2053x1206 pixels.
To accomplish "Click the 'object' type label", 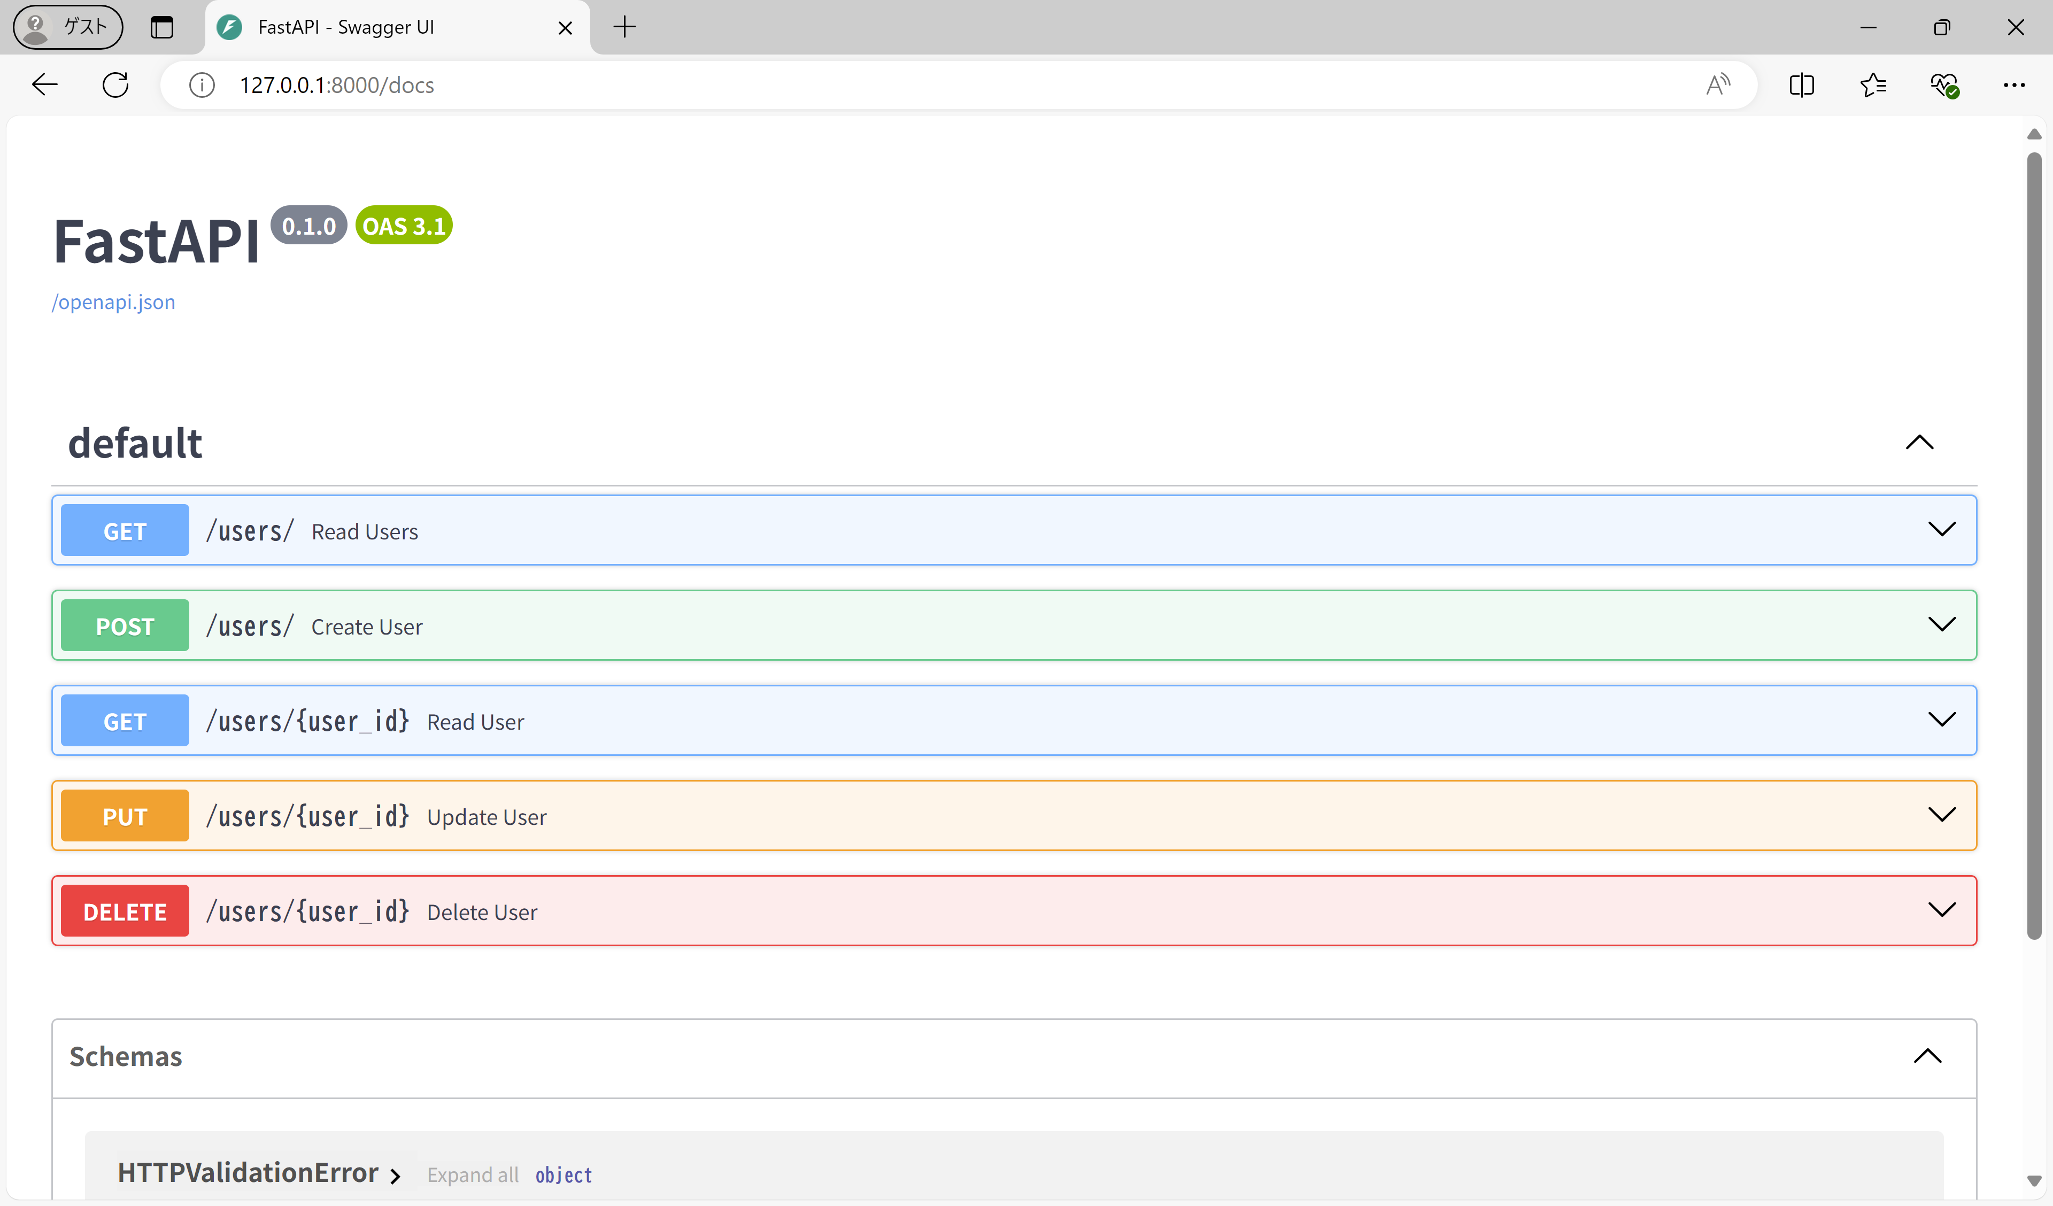I will coord(563,1175).
